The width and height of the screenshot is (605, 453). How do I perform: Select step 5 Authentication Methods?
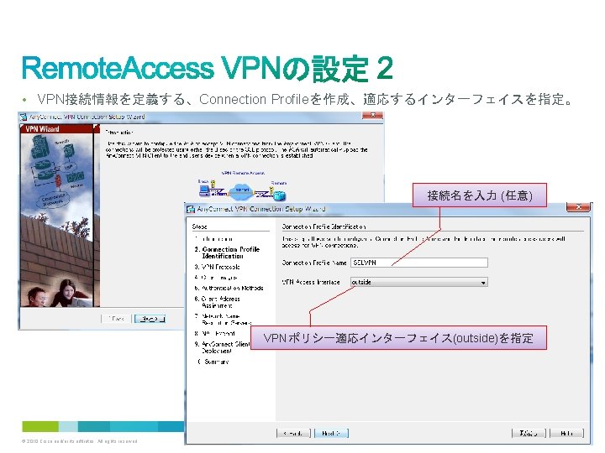tap(229, 288)
